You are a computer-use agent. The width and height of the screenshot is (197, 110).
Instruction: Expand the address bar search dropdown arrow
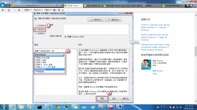pyautogui.click(x=59, y=5)
